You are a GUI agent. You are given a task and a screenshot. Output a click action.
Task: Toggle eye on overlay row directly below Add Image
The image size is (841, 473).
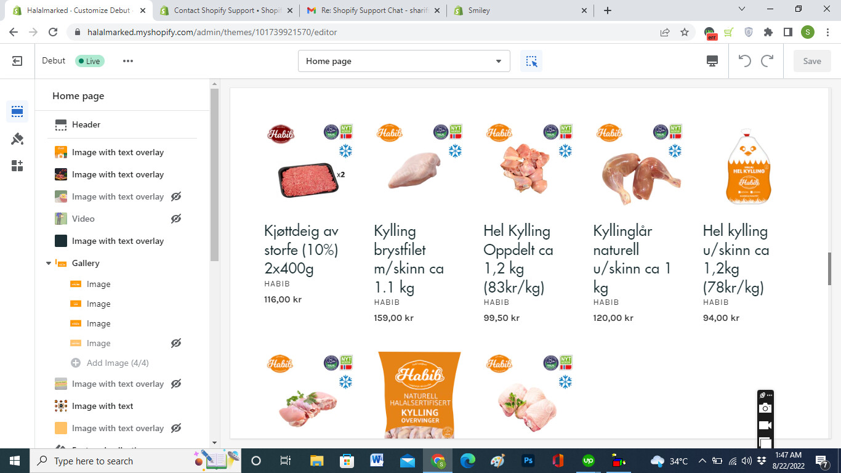click(x=176, y=384)
